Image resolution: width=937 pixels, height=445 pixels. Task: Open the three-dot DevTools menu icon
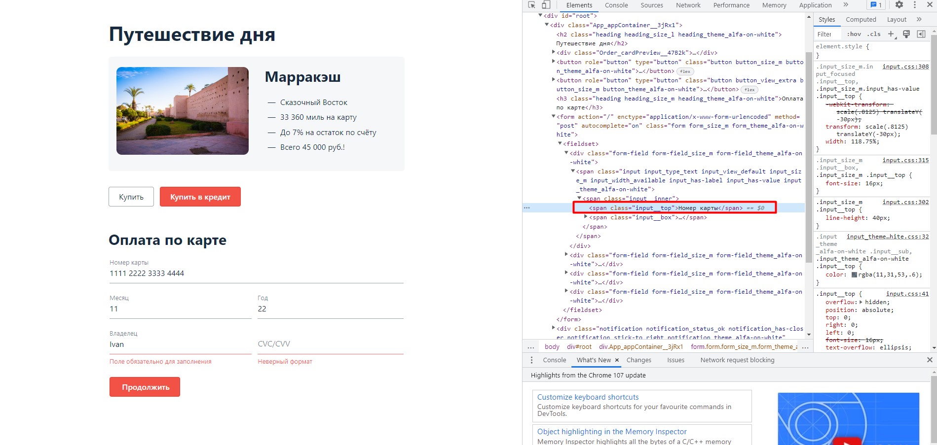pyautogui.click(x=915, y=4)
